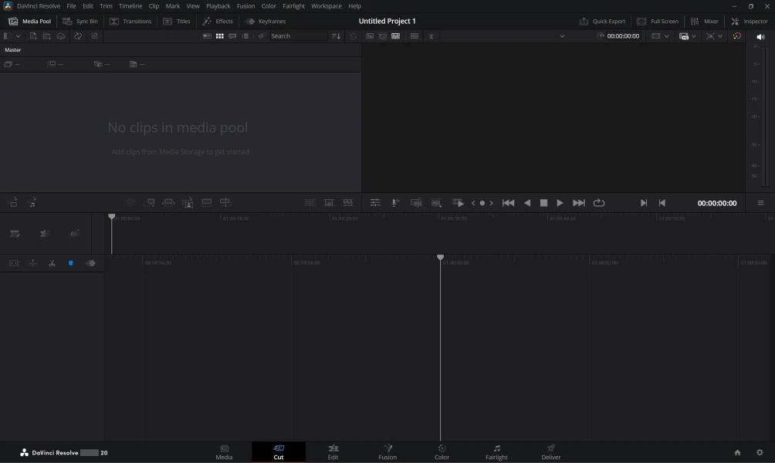The image size is (775, 463).
Task: Click the Import Media icon
Action: (x=33, y=36)
